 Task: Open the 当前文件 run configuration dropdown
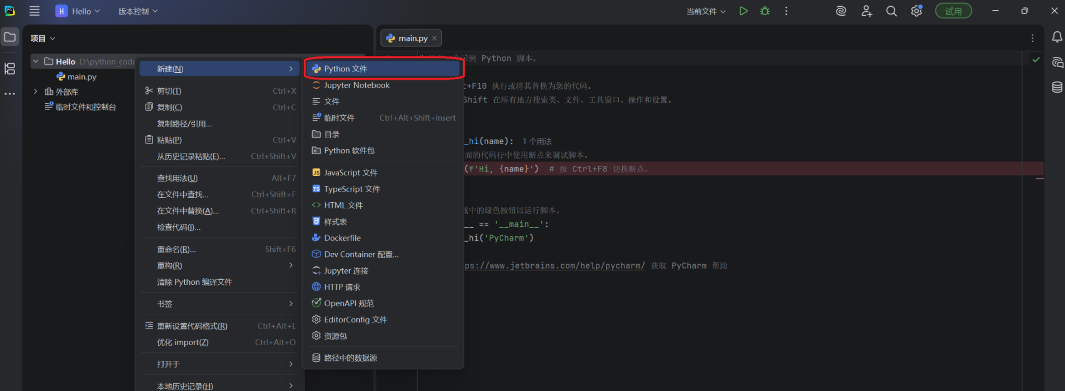pos(706,11)
